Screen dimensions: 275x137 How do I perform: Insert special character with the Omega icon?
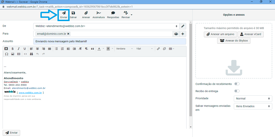(x=7, y=54)
